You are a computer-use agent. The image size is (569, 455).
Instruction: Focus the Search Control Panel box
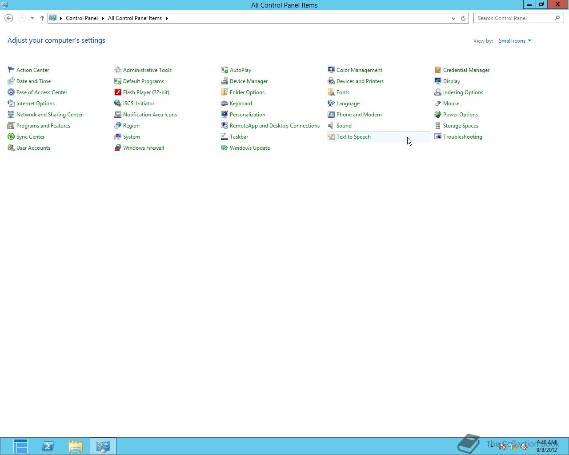tap(519, 18)
